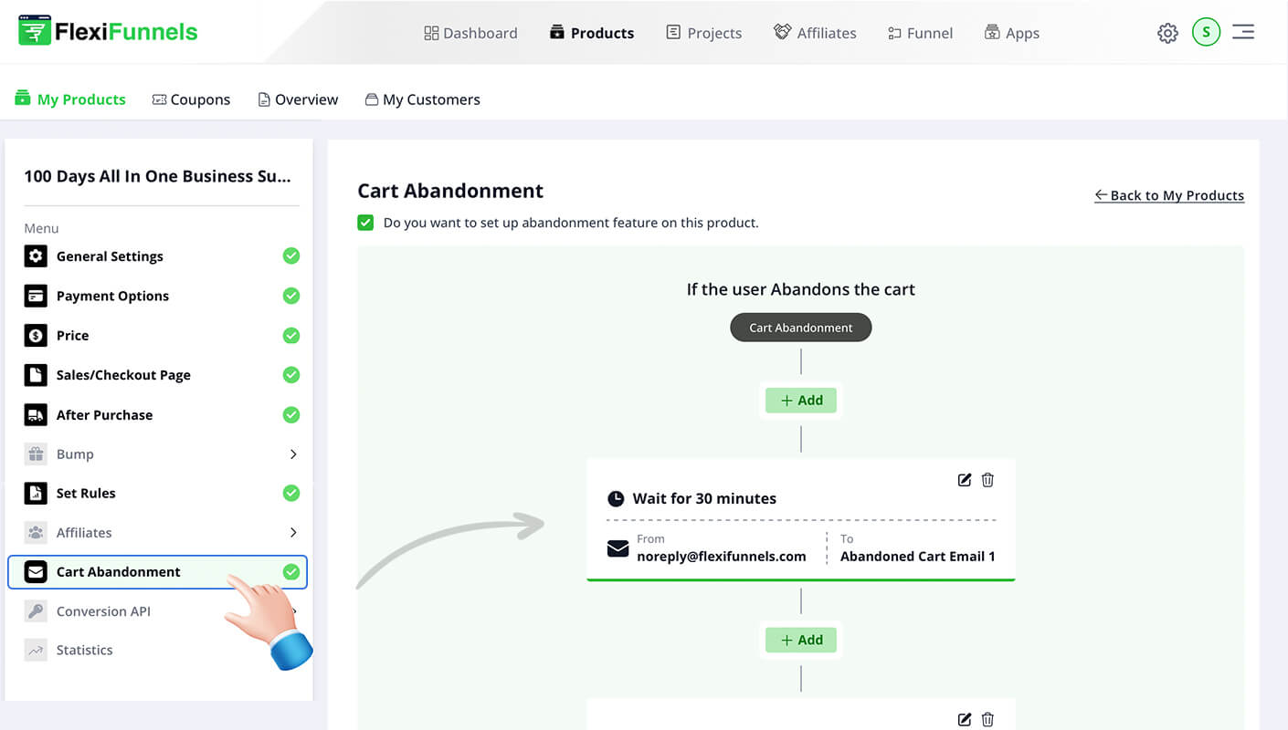Click the Back to My Products link
Screen dimensions: 1288x730
pos(1169,195)
